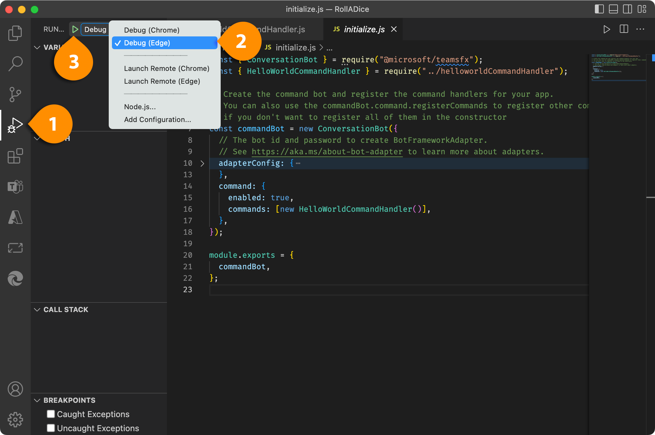The width and height of the screenshot is (655, 435).
Task: Split the editor using the split icon
Action: point(623,29)
